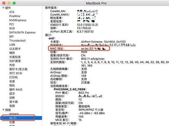Select 内存 memory item
169x126 pixels.
click(12, 65)
